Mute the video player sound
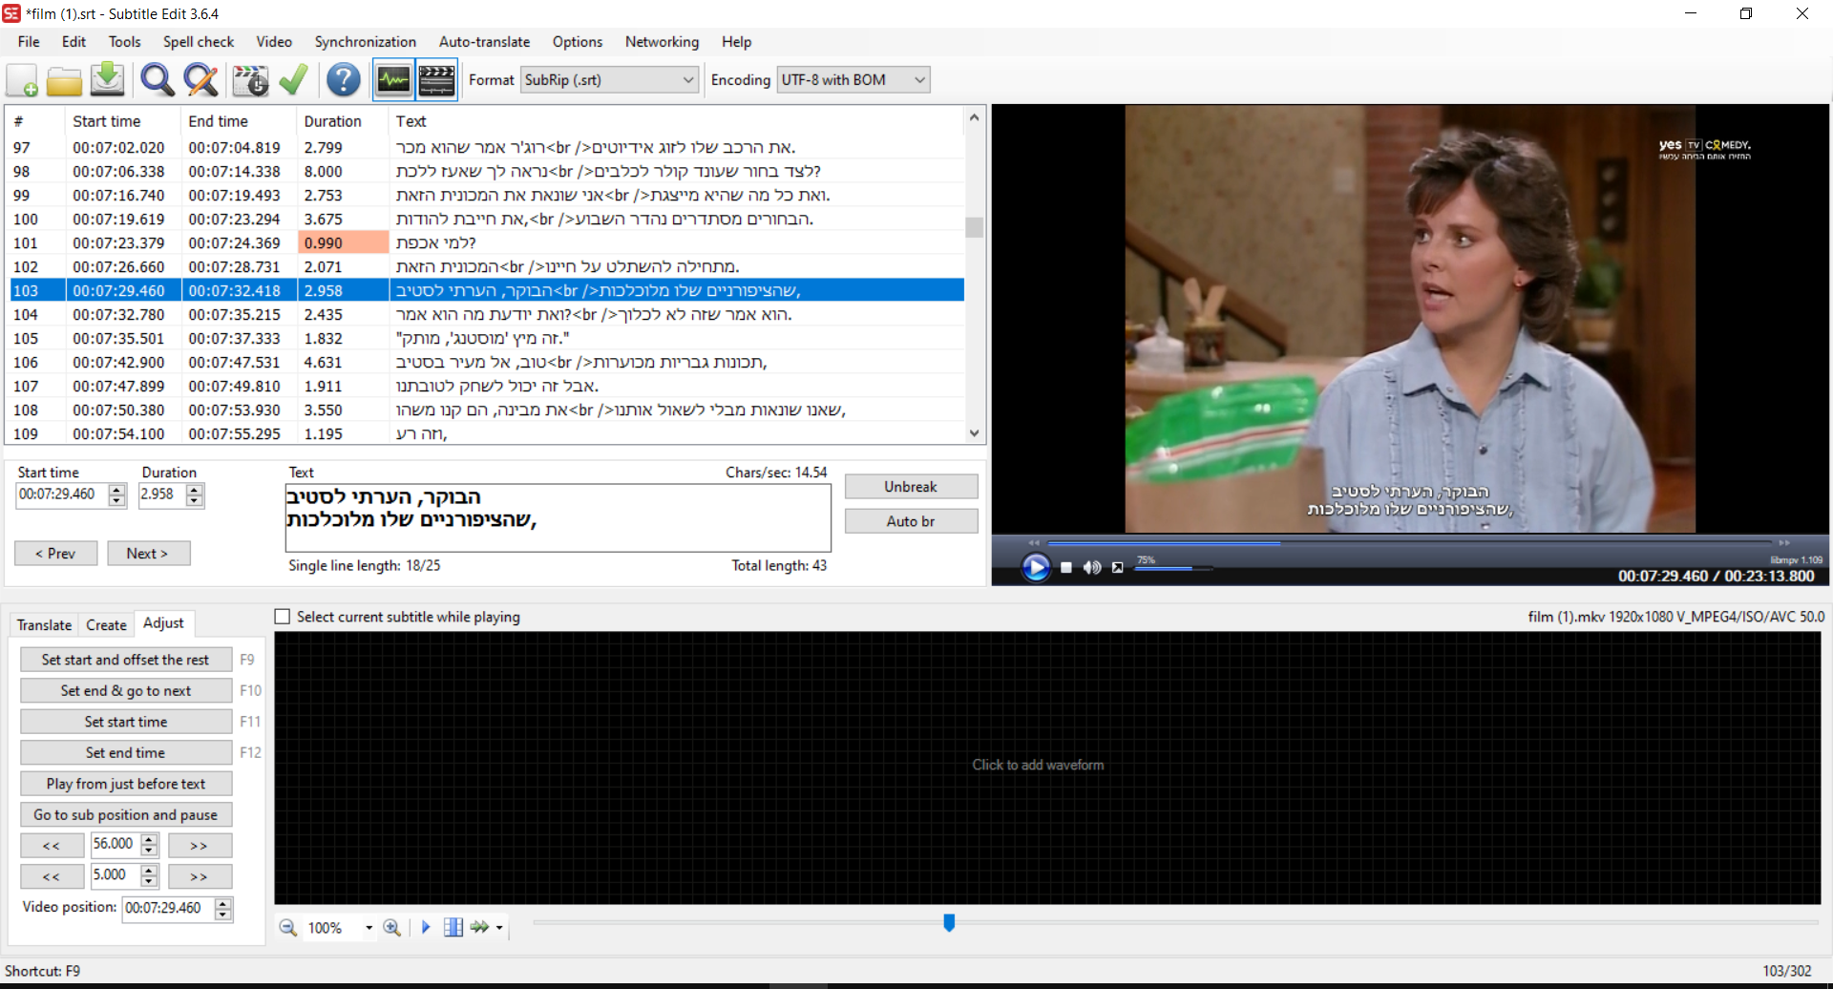This screenshot has height=989, width=1833. click(x=1092, y=568)
